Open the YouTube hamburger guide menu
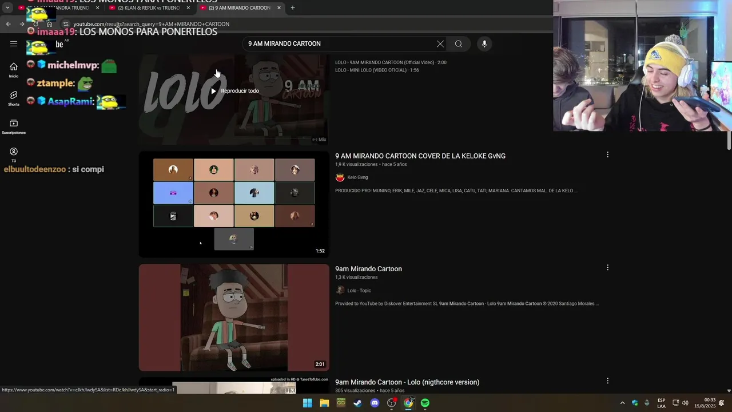This screenshot has height=412, width=732. coord(14,43)
